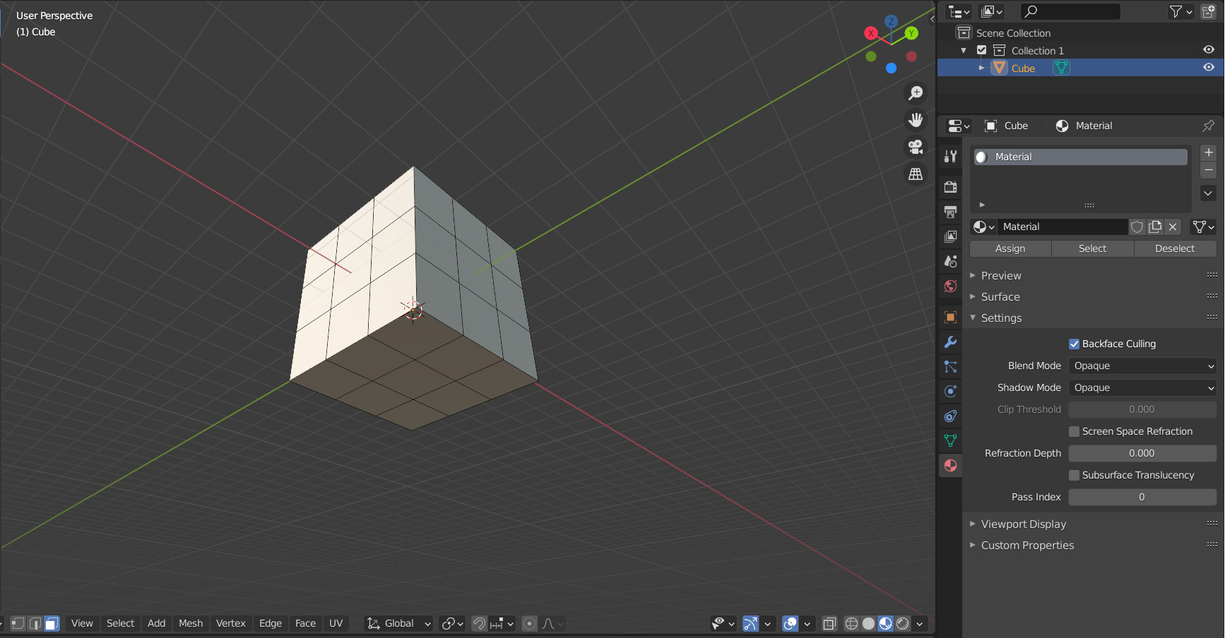Open the Vertex menu
This screenshot has height=638, width=1225.
click(231, 623)
